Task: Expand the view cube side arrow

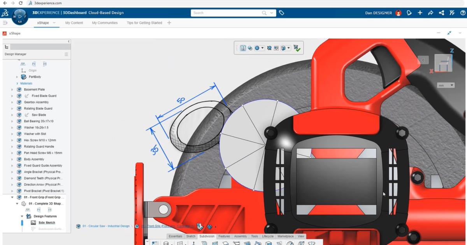Action: point(423,60)
